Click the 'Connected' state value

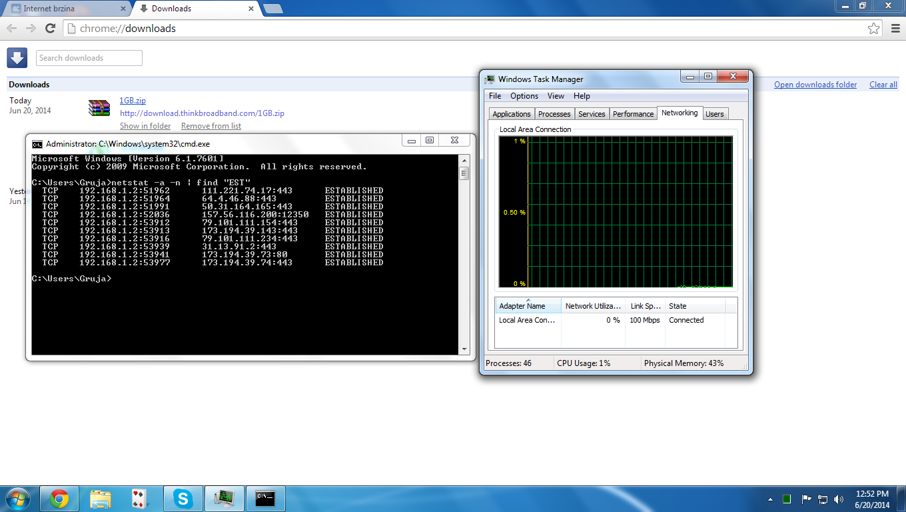tap(686, 320)
